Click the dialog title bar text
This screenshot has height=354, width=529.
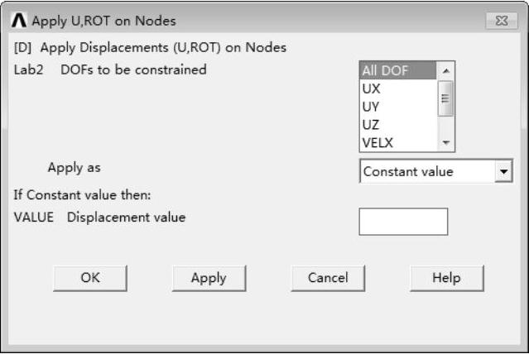103,21
